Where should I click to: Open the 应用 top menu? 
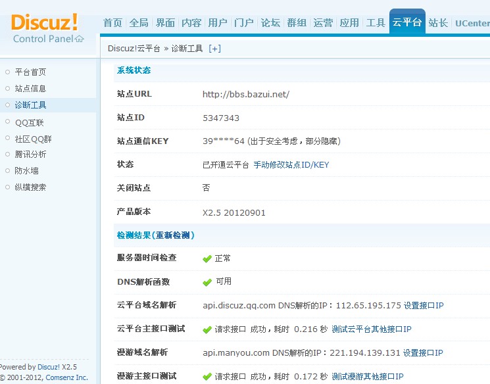coord(349,23)
